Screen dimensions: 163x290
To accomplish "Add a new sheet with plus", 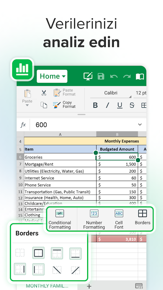I will coord(89,286).
